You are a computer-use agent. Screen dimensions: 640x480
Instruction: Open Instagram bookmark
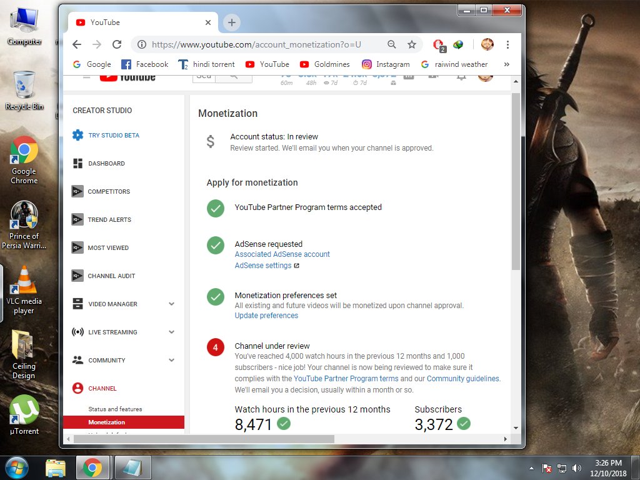386,64
